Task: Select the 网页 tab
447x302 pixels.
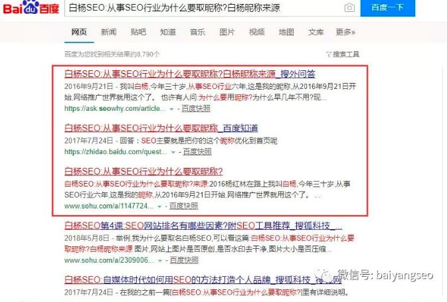Action: point(79,33)
